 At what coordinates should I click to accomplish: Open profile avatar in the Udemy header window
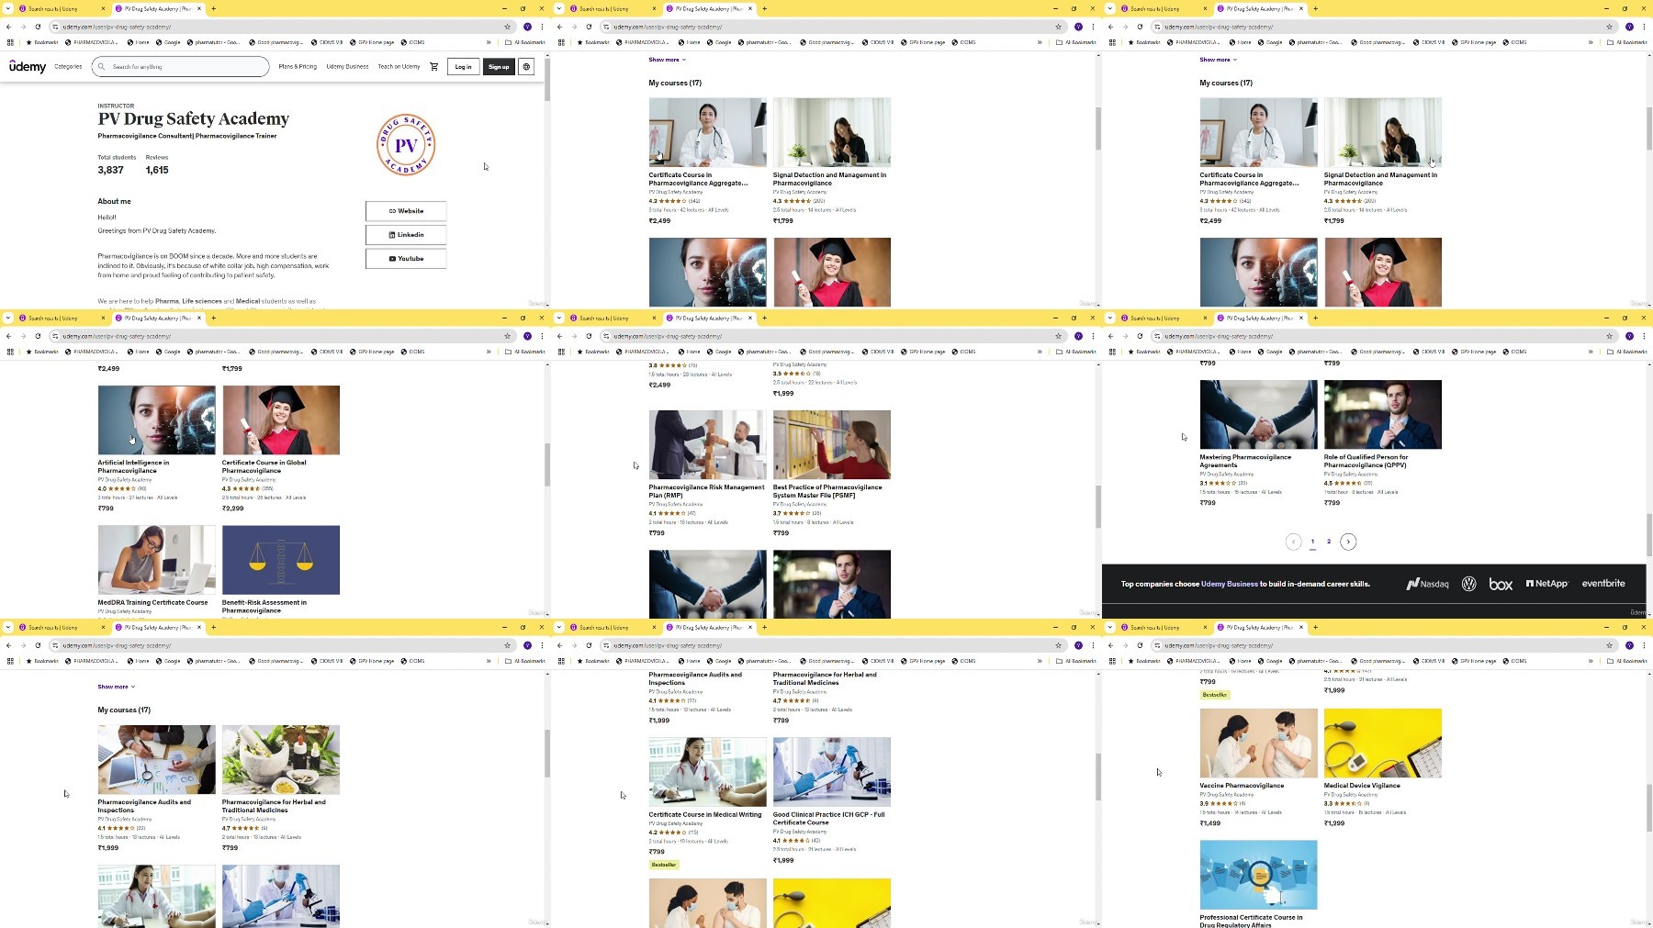[528, 27]
